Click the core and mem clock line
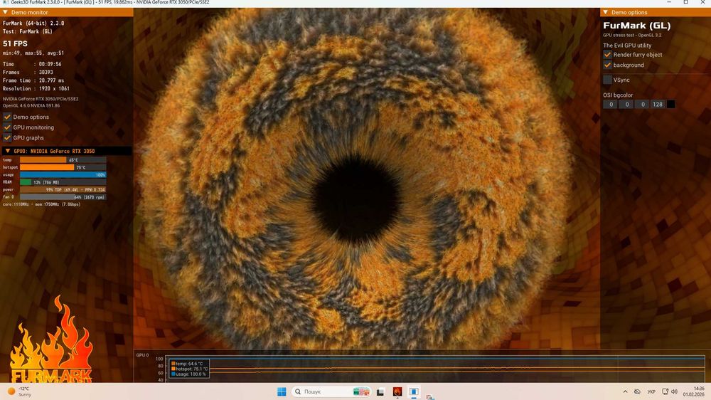711x400 pixels. [x=41, y=204]
